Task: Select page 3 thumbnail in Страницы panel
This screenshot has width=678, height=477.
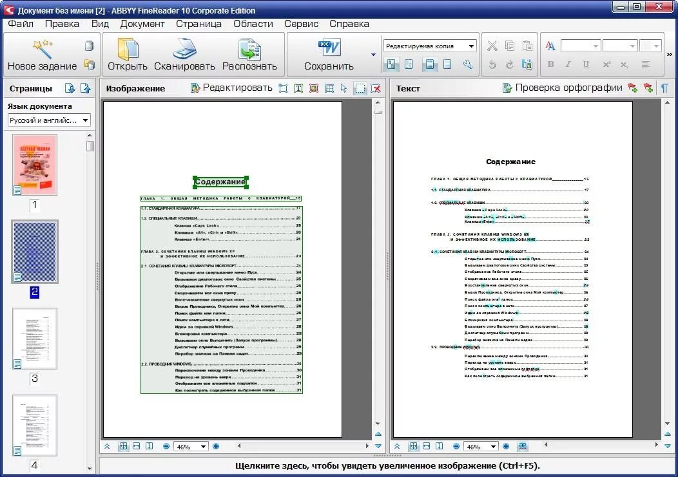Action: pos(34,340)
